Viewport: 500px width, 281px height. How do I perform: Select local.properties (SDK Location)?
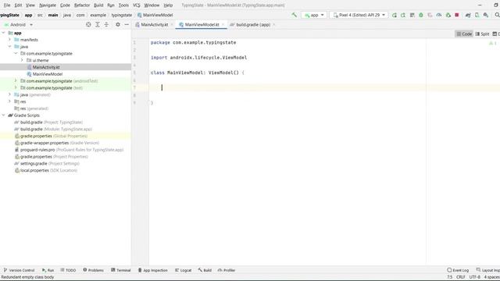[46, 170]
